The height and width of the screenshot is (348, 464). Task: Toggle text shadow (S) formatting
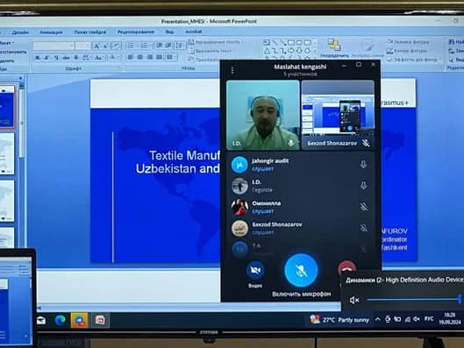pyautogui.click(x=76, y=57)
